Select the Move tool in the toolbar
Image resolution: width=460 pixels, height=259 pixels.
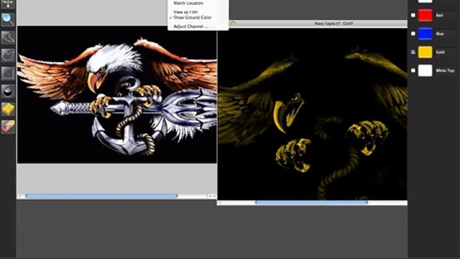(x=8, y=4)
